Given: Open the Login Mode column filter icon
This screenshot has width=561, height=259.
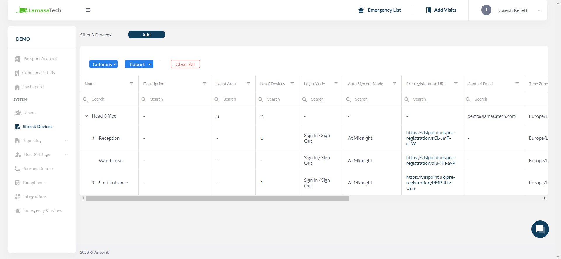Looking at the screenshot, I should 336,83.
